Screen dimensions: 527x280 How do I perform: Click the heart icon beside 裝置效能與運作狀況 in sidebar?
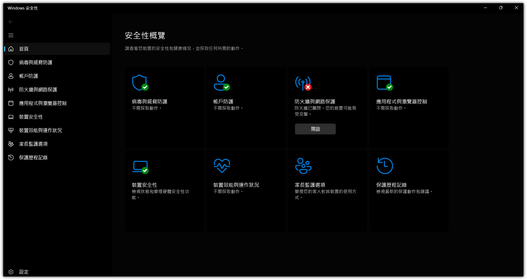(11, 130)
